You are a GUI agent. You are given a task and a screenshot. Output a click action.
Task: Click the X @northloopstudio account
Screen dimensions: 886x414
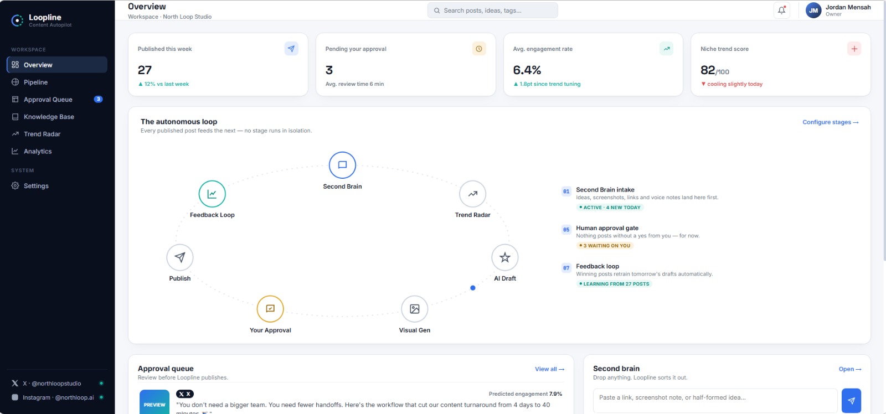(52, 384)
